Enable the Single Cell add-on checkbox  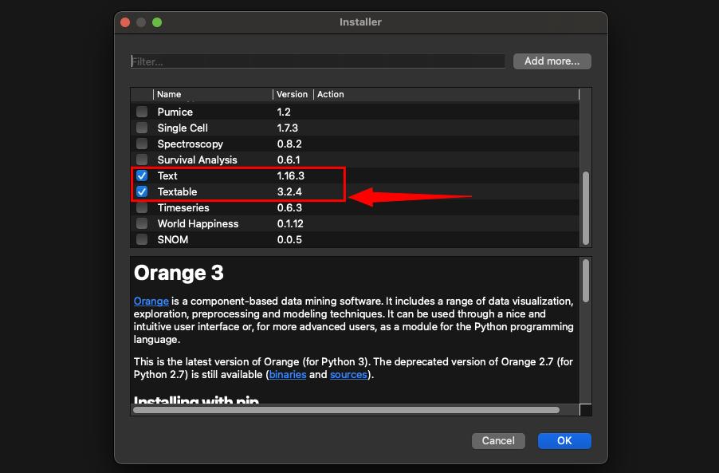click(142, 128)
